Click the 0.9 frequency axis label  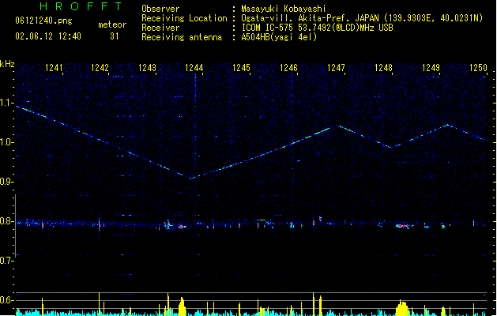(x=6, y=182)
